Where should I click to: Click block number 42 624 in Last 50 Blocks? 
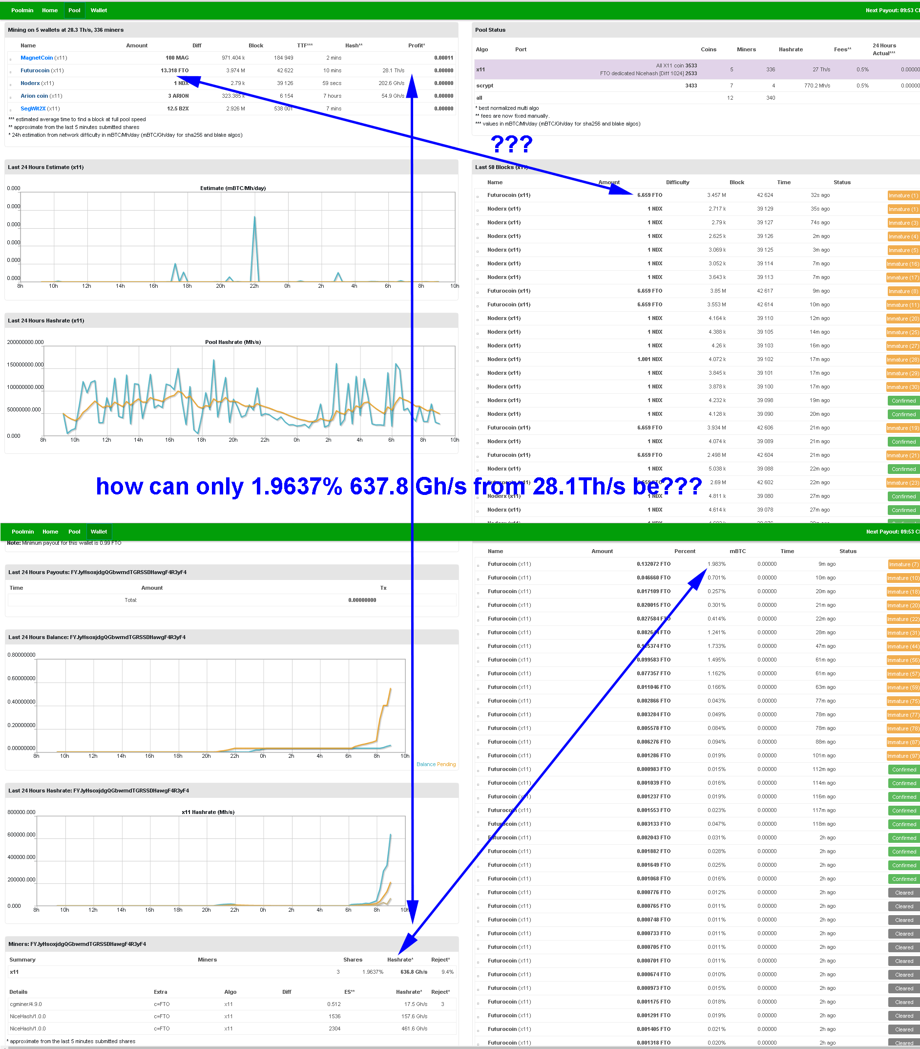click(x=765, y=195)
